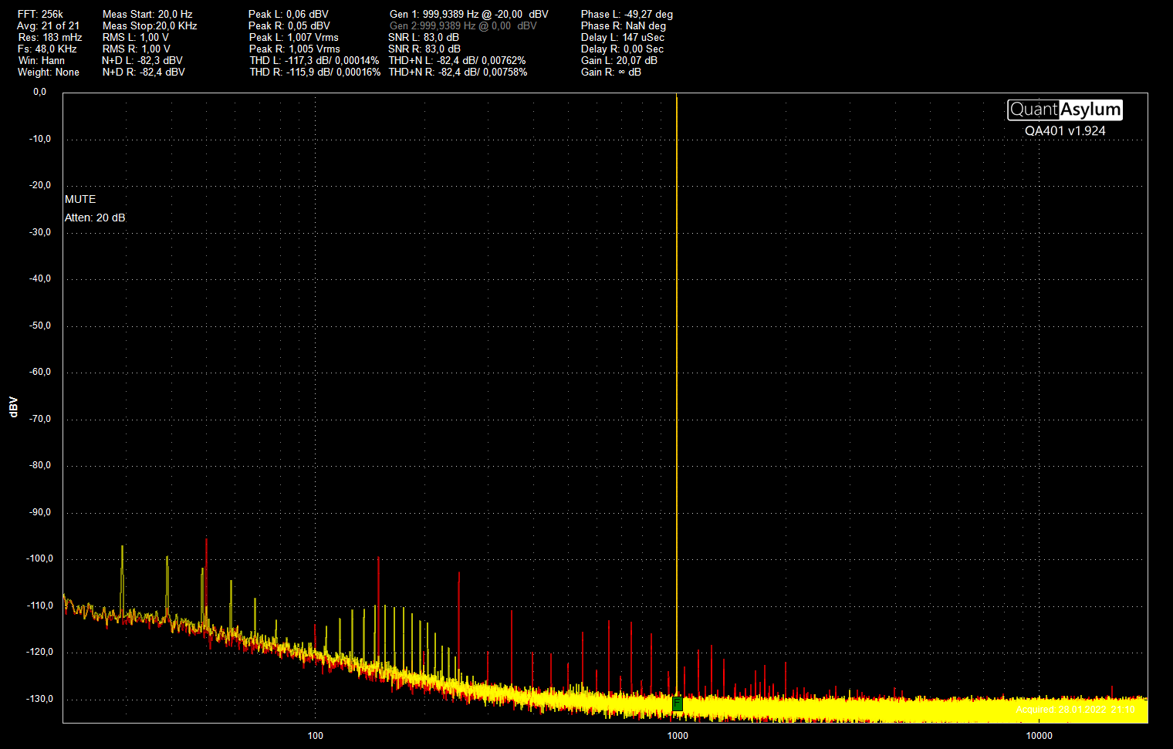Click the '-100,0' y-axis label
Screen dimensions: 1173x749
tap(40, 558)
